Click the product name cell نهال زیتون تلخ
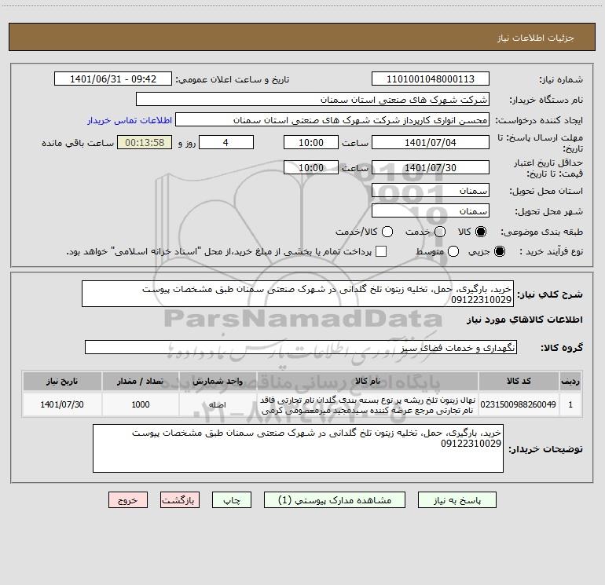The height and width of the screenshot is (585, 605). 368,404
